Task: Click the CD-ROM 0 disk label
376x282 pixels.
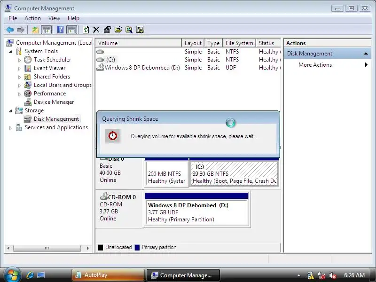Action: coord(122,197)
